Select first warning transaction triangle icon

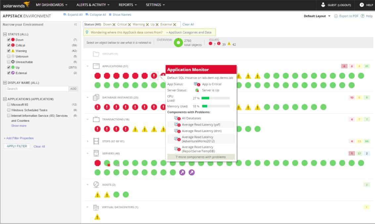(x=135, y=129)
